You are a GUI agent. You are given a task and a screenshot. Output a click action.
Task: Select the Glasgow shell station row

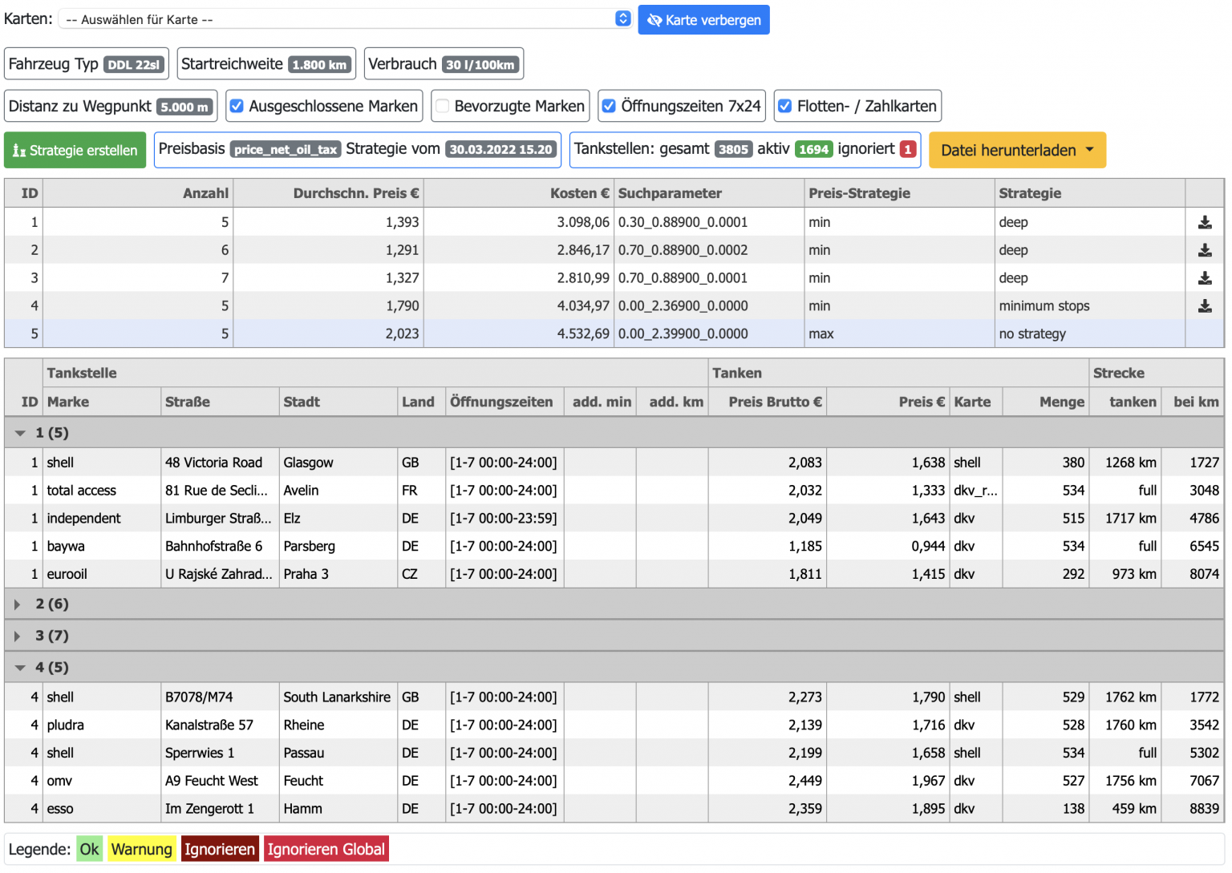click(x=614, y=463)
